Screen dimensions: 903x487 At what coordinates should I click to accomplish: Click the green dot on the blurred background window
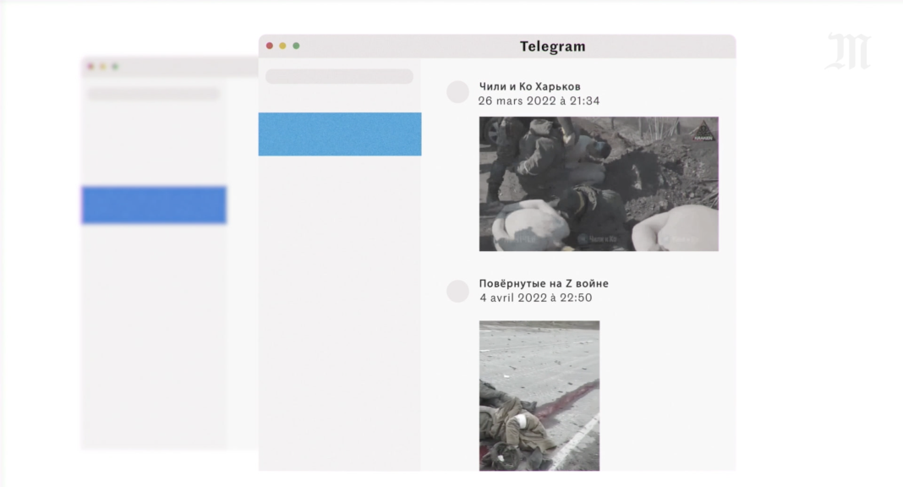pos(115,66)
